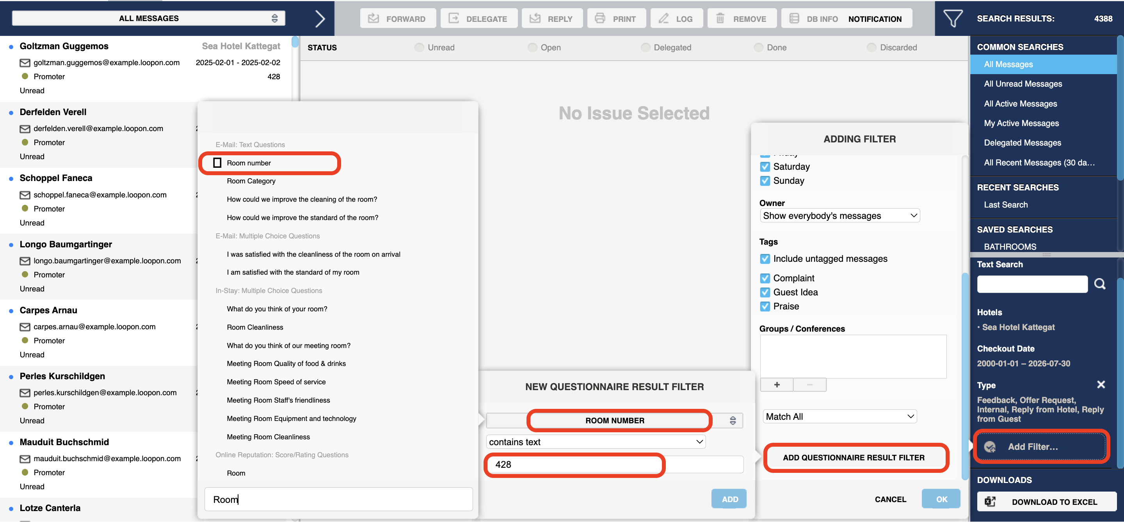The image size is (1124, 522).
Task: Click envelope icon for Mauduit Buchschmid
Action: 25,459
